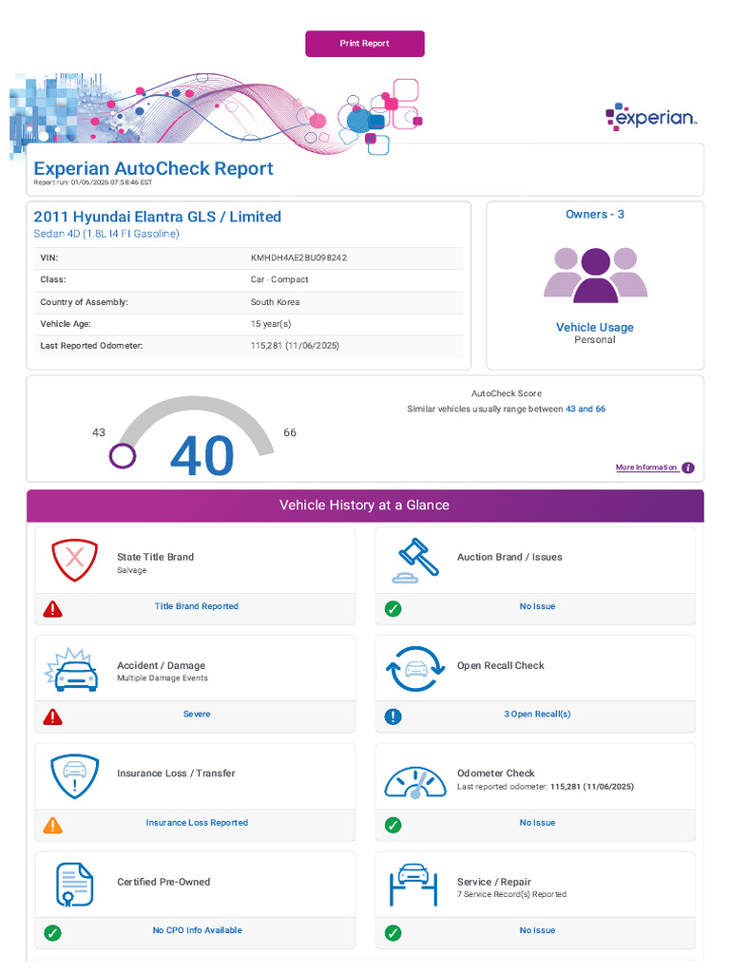The height and width of the screenshot is (973, 730).
Task: Click the Salvage label under State Title Brand
Action: 131,570
